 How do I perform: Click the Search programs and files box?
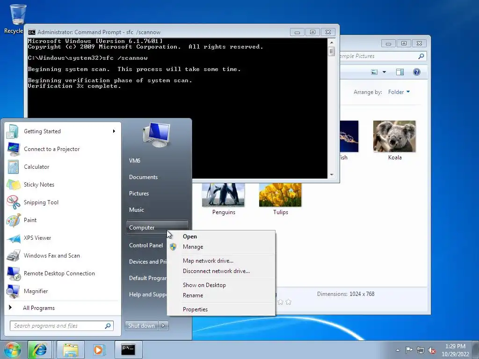click(61, 326)
